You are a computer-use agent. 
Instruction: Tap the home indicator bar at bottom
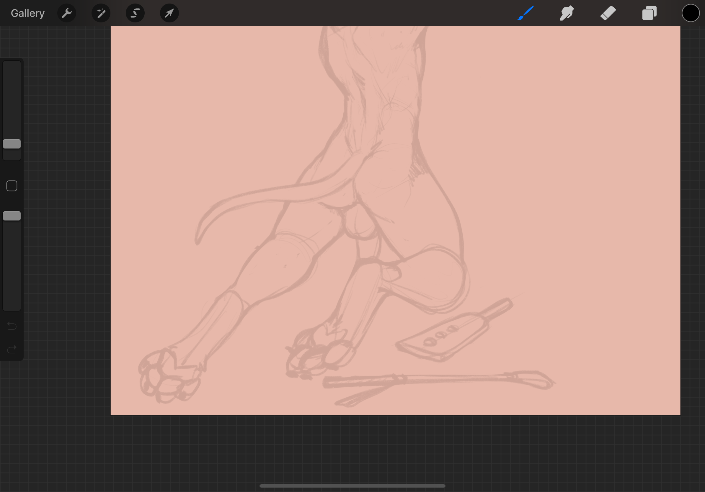[x=352, y=486]
